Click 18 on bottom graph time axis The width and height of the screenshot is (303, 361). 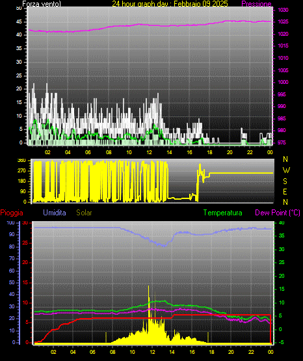click(x=211, y=352)
